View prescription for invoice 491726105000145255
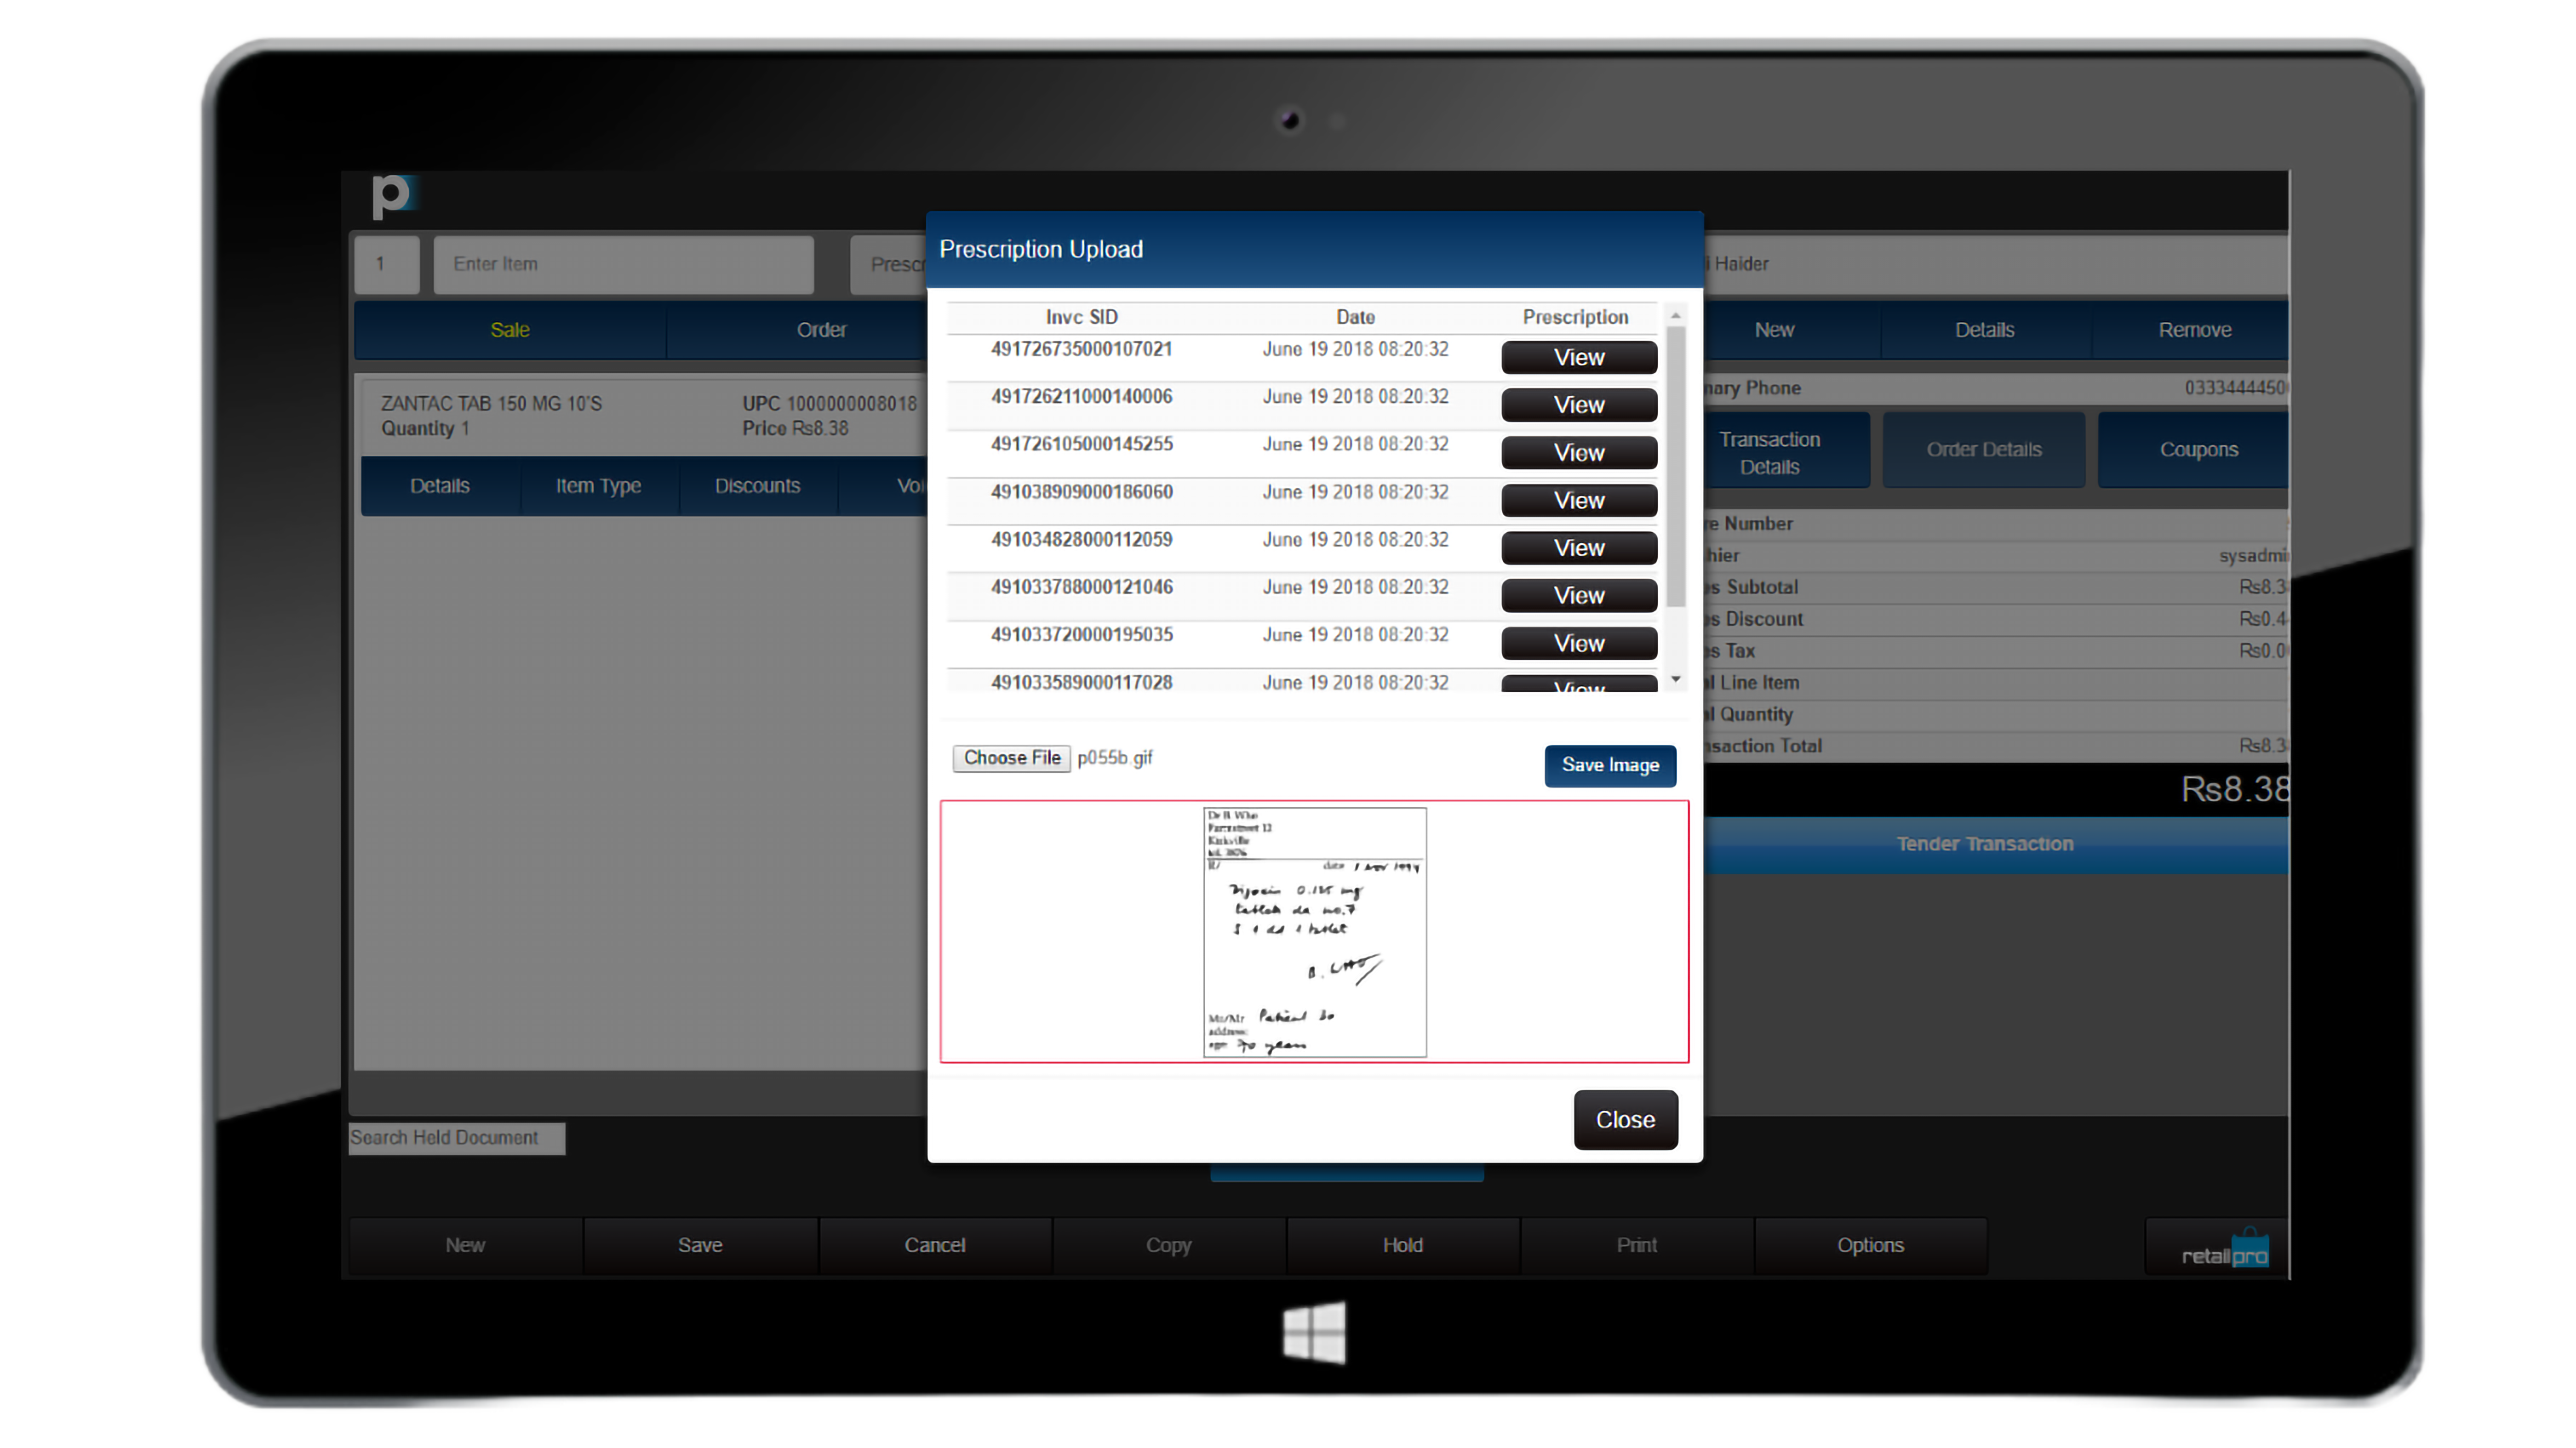The height and width of the screenshot is (1448, 2576). [1579, 453]
